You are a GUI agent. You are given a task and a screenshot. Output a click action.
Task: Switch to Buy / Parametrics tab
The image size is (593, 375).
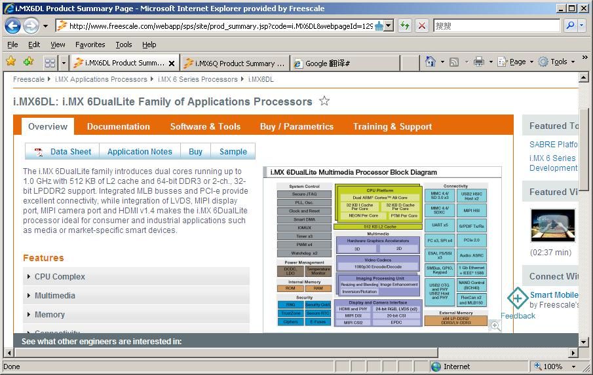(x=297, y=126)
